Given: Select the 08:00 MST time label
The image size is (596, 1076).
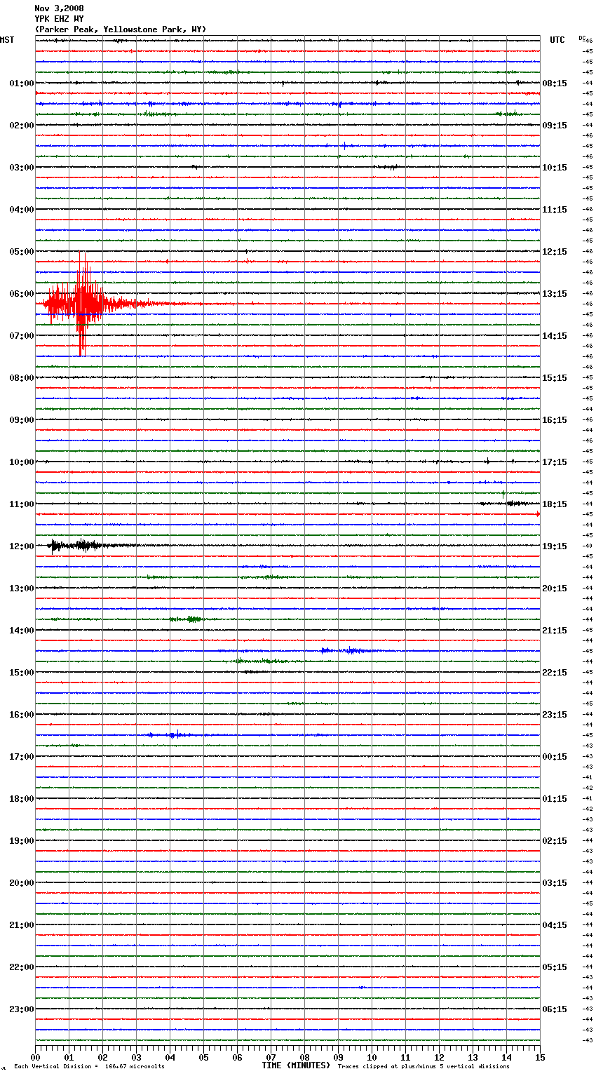Looking at the screenshot, I should 21,378.
